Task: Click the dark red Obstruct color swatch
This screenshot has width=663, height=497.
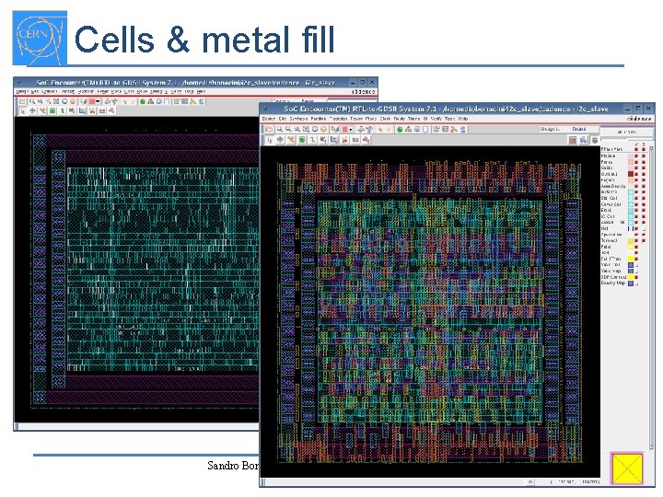Action: pos(630,174)
